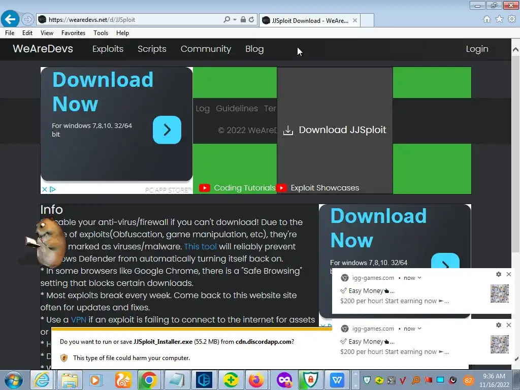The width and height of the screenshot is (520, 390).
Task: Click the browser Home icon
Action: click(487, 19)
